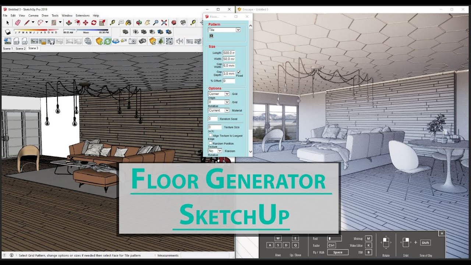Switch to Scene 3 tab
Viewport: 471px width, 265px height.
pyautogui.click(x=33, y=48)
